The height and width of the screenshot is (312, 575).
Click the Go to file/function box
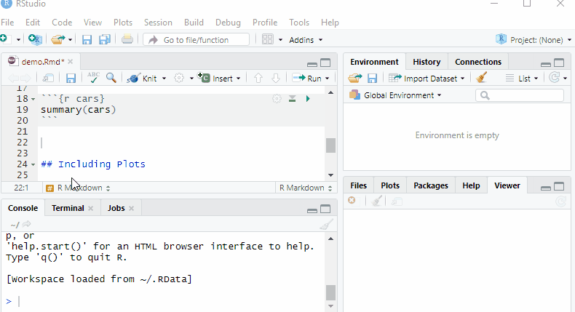point(197,39)
